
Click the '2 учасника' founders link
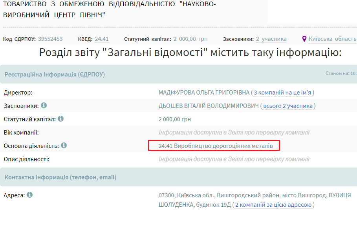coord(271,39)
